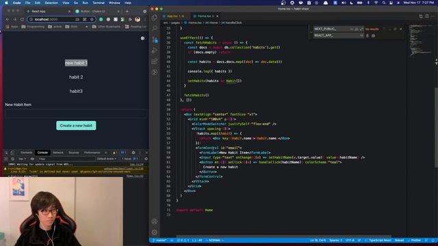Open the Performance tab in DevTools
This screenshot has width=438, height=246.
92,152
